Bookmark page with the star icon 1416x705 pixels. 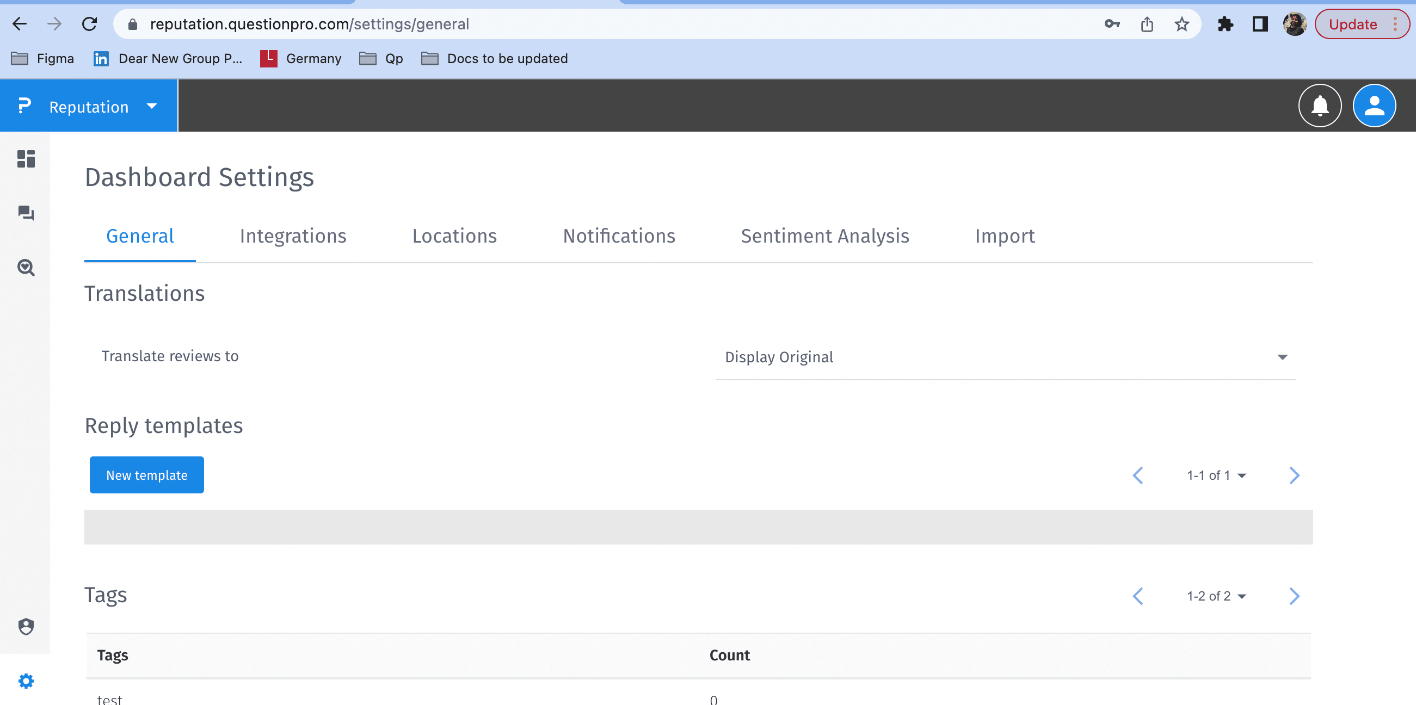tap(1181, 24)
